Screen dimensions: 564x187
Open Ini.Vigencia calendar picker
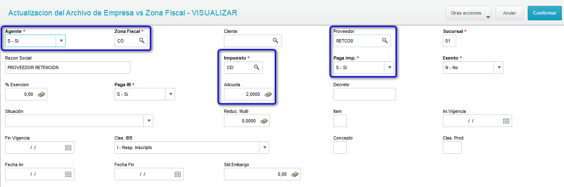[506, 121]
